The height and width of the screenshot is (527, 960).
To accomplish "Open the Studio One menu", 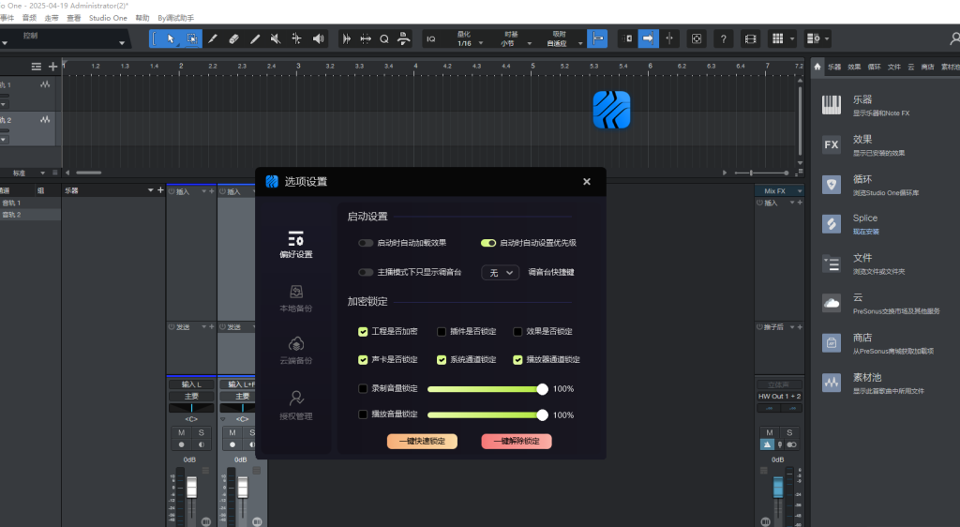I will (108, 18).
